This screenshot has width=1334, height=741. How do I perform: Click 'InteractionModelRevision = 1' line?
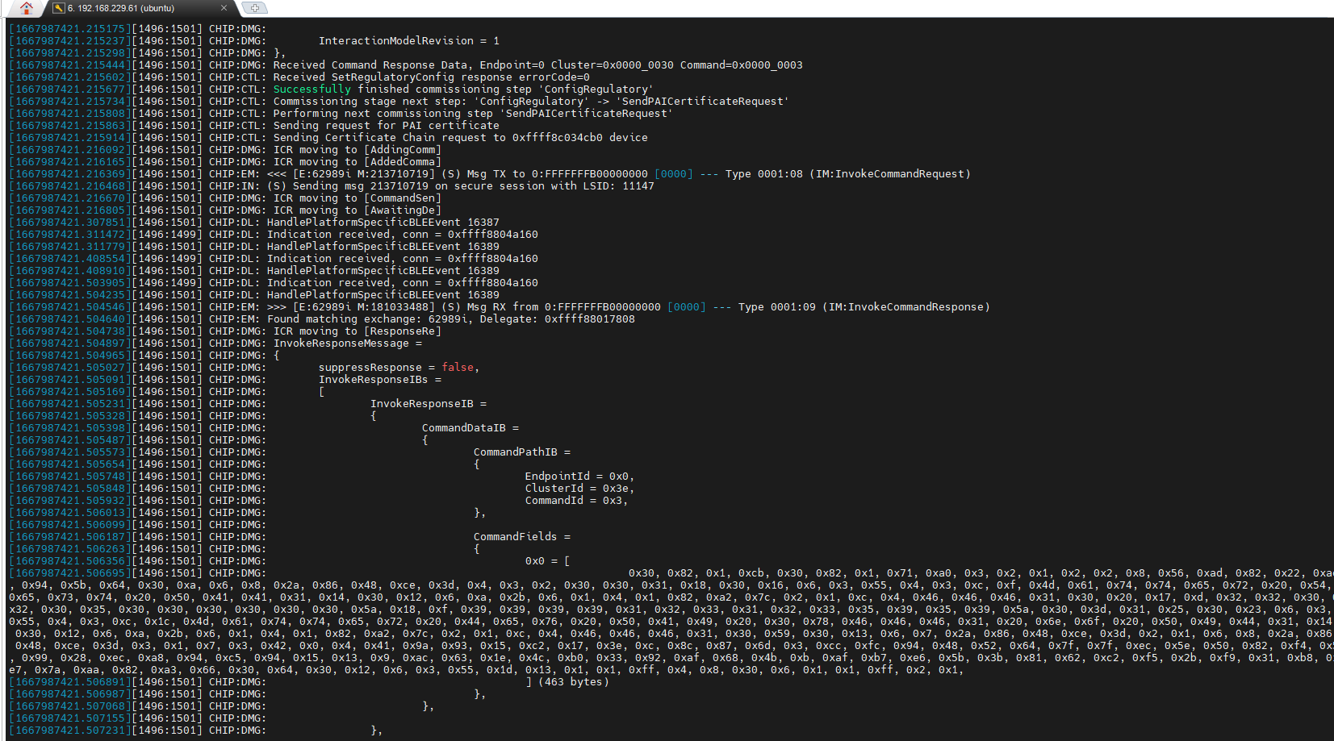409,41
